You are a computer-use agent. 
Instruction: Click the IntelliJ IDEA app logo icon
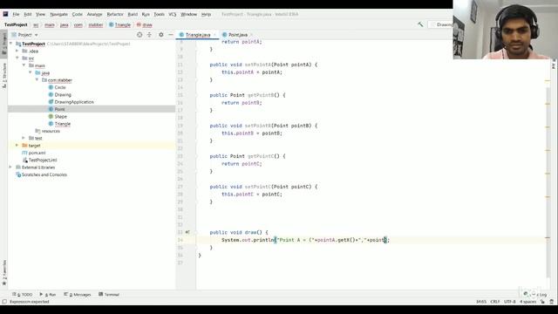click(5, 14)
